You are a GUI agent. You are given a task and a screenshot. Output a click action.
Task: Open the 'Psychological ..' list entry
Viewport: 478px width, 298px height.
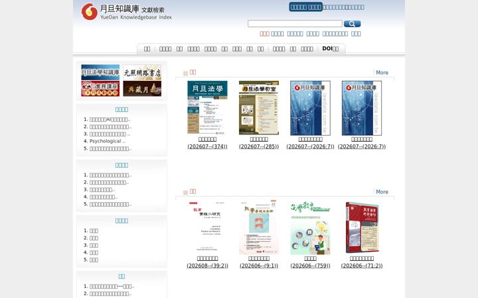(108, 142)
